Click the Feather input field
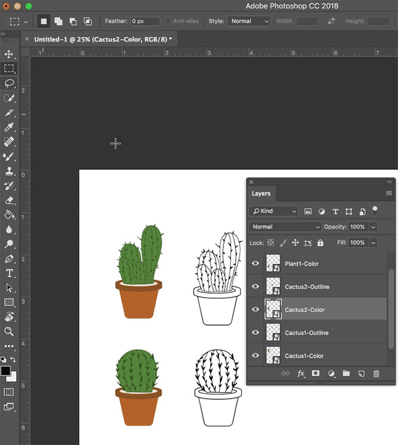The width and height of the screenshot is (398, 445). pyautogui.click(x=145, y=21)
